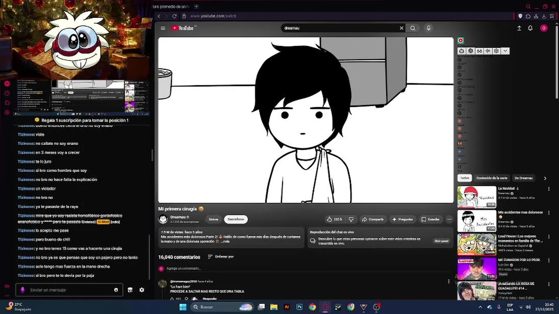
Task: Reply to the 'Lo hare bien' comment
Action: [x=210, y=299]
